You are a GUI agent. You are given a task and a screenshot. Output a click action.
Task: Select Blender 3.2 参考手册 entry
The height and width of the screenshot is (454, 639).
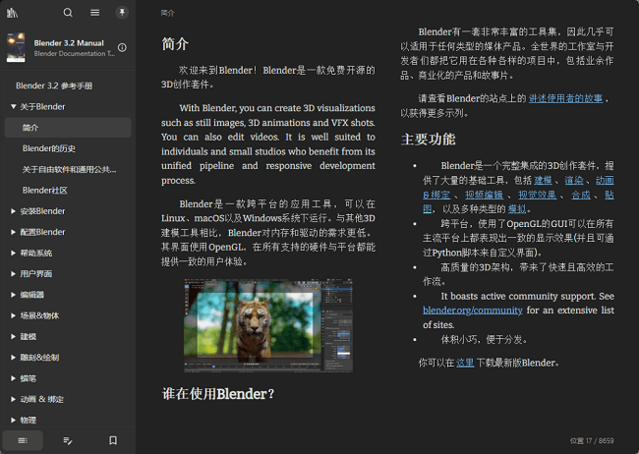pos(55,85)
